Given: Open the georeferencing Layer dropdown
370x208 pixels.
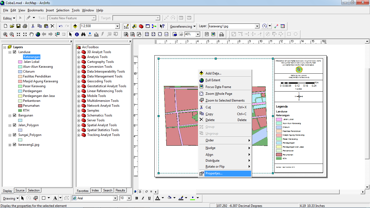Looking at the screenshot, I should (x=257, y=26).
